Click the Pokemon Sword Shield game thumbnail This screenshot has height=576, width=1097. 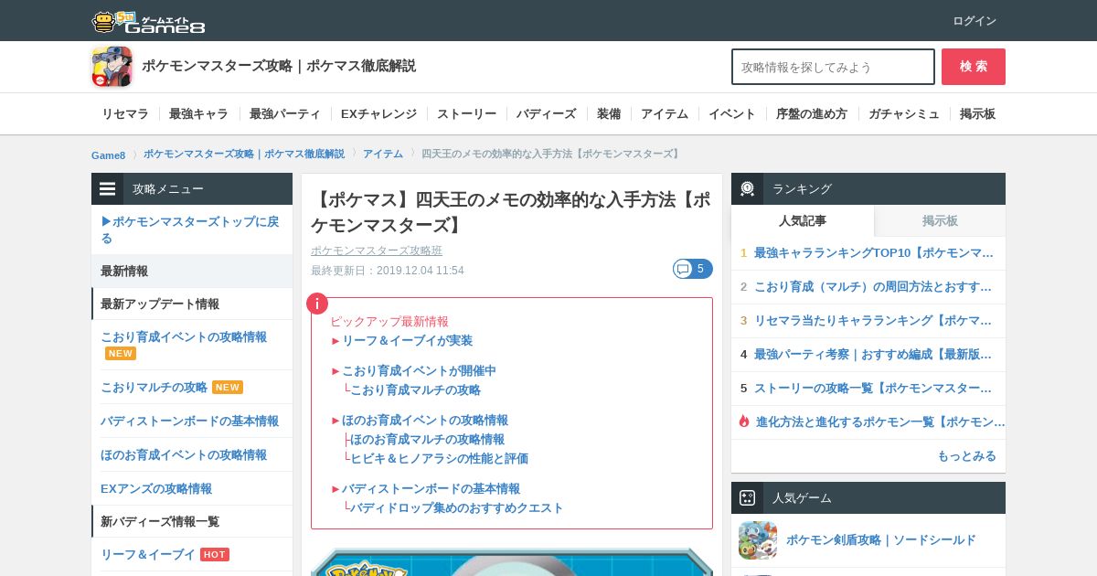(x=758, y=540)
